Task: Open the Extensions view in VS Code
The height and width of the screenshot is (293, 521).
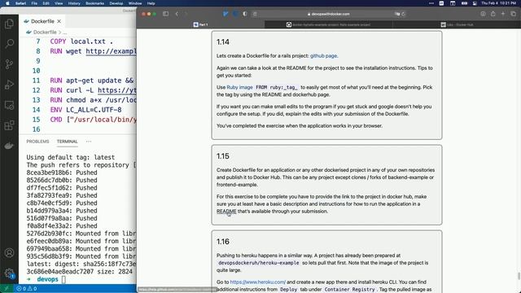Action: point(9,125)
